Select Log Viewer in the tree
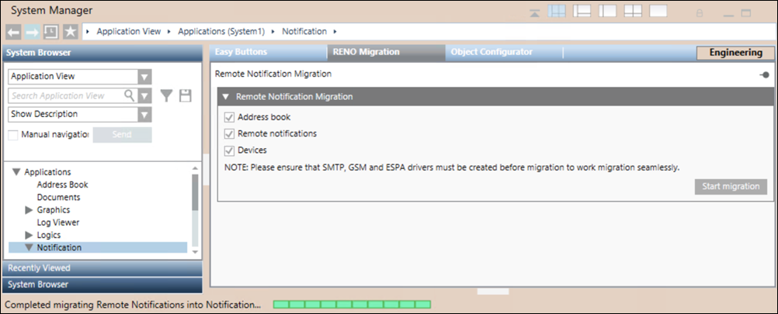The image size is (778, 314). (58, 223)
